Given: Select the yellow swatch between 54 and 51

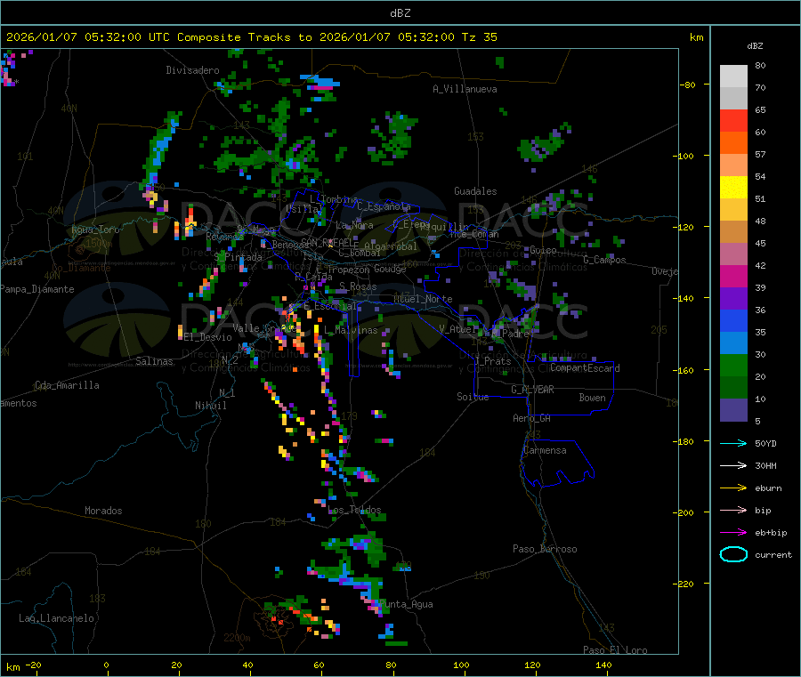Looking at the screenshot, I should [733, 188].
